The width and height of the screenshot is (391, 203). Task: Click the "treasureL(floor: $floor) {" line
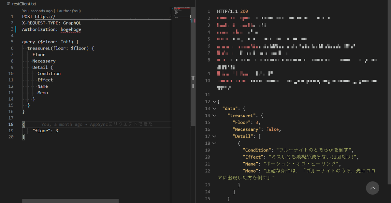pos(61,48)
